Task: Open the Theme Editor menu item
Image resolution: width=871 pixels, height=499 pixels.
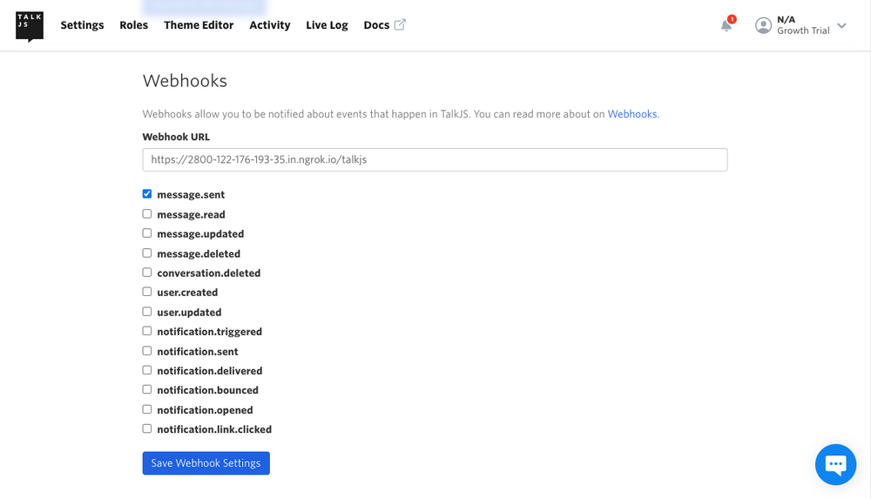Action: pyautogui.click(x=199, y=25)
